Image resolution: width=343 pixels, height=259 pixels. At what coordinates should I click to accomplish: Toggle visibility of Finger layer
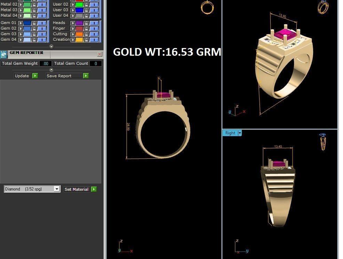[x=94, y=29]
